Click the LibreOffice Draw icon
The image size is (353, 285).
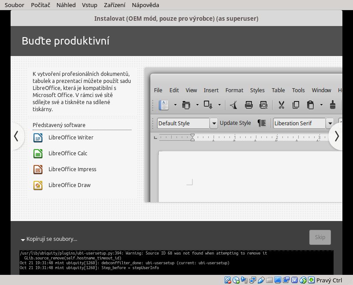[38, 185]
